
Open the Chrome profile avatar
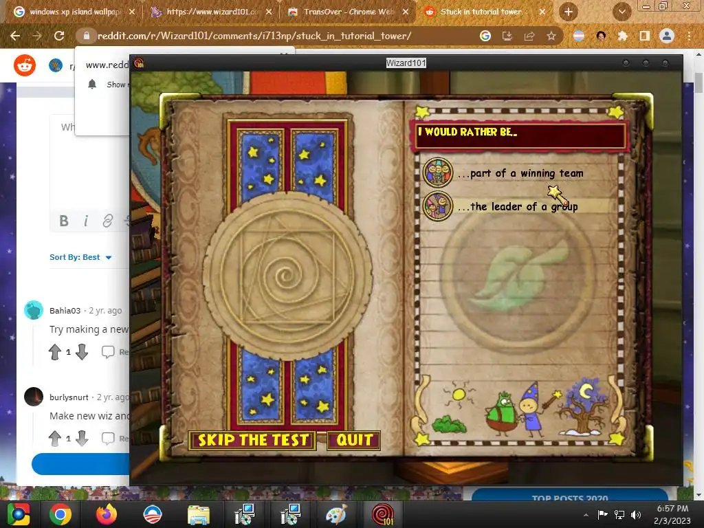tap(667, 36)
